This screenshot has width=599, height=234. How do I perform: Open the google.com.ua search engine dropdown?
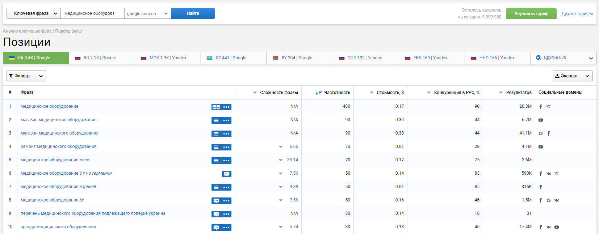click(x=148, y=13)
